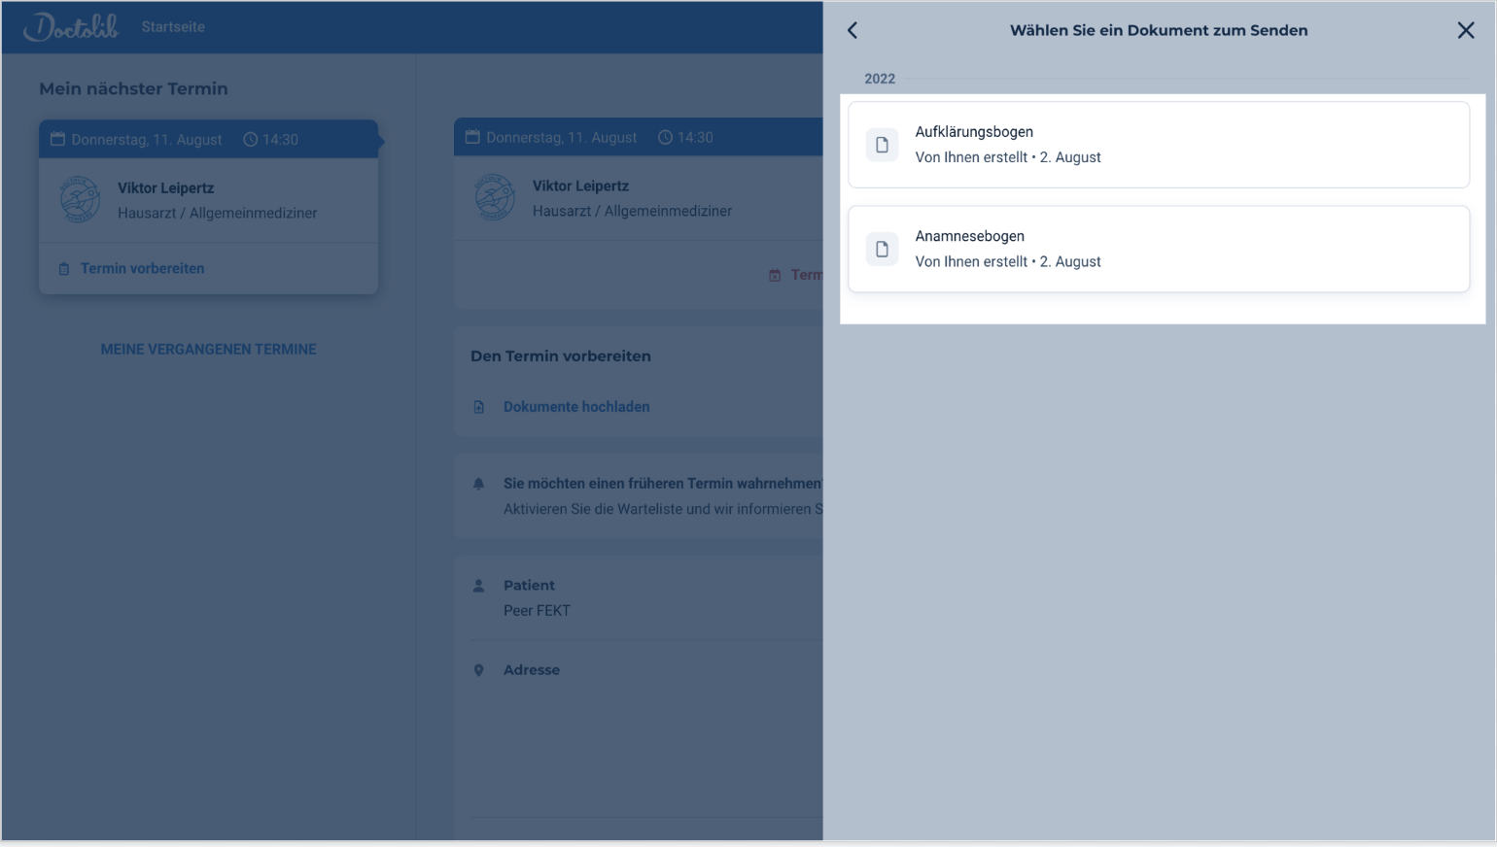This screenshot has height=847, width=1497.
Task: Click the earlier appointment waitlist text
Action: pyautogui.click(x=661, y=484)
